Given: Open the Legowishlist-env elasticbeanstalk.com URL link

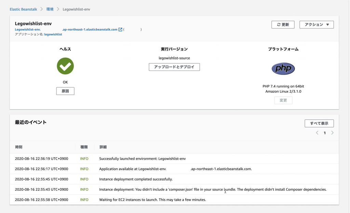Looking at the screenshot, I should coord(66,29).
